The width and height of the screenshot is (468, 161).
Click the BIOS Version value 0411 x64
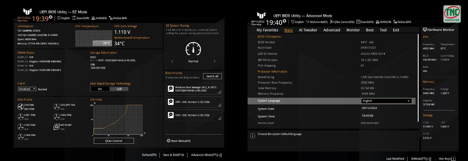(x=367, y=42)
